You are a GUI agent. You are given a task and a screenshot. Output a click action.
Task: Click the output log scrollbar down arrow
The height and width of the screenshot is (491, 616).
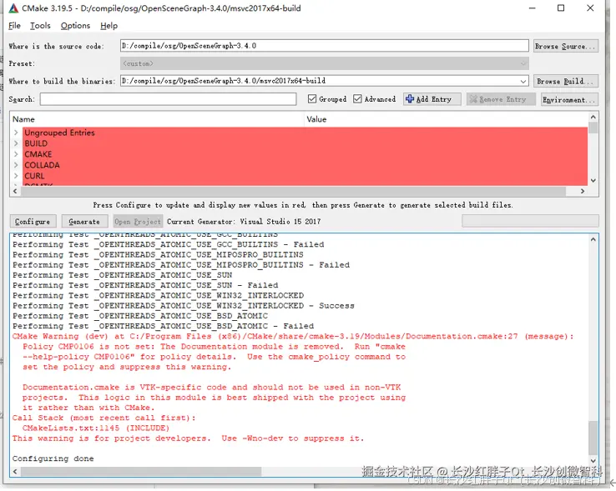pyautogui.click(x=593, y=461)
